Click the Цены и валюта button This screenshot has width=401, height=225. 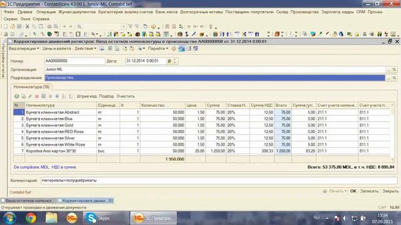[56, 49]
